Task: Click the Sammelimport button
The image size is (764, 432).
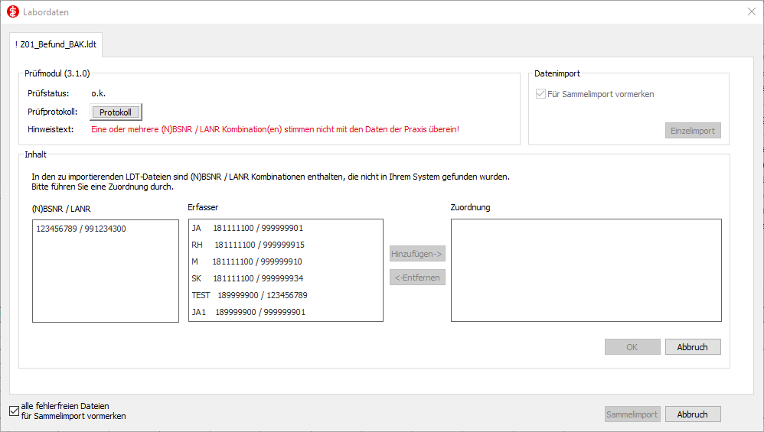Action: tap(632, 414)
